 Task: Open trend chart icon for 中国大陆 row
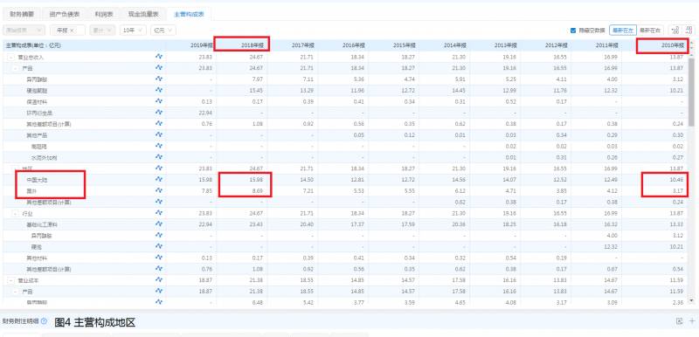coord(159,179)
